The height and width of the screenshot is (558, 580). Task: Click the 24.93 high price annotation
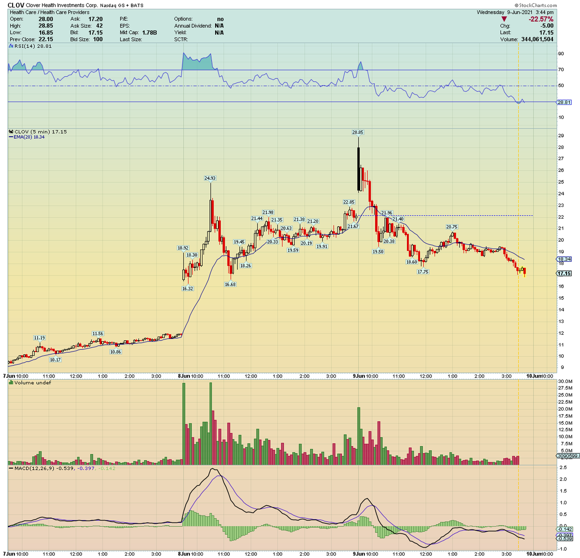pyautogui.click(x=210, y=178)
